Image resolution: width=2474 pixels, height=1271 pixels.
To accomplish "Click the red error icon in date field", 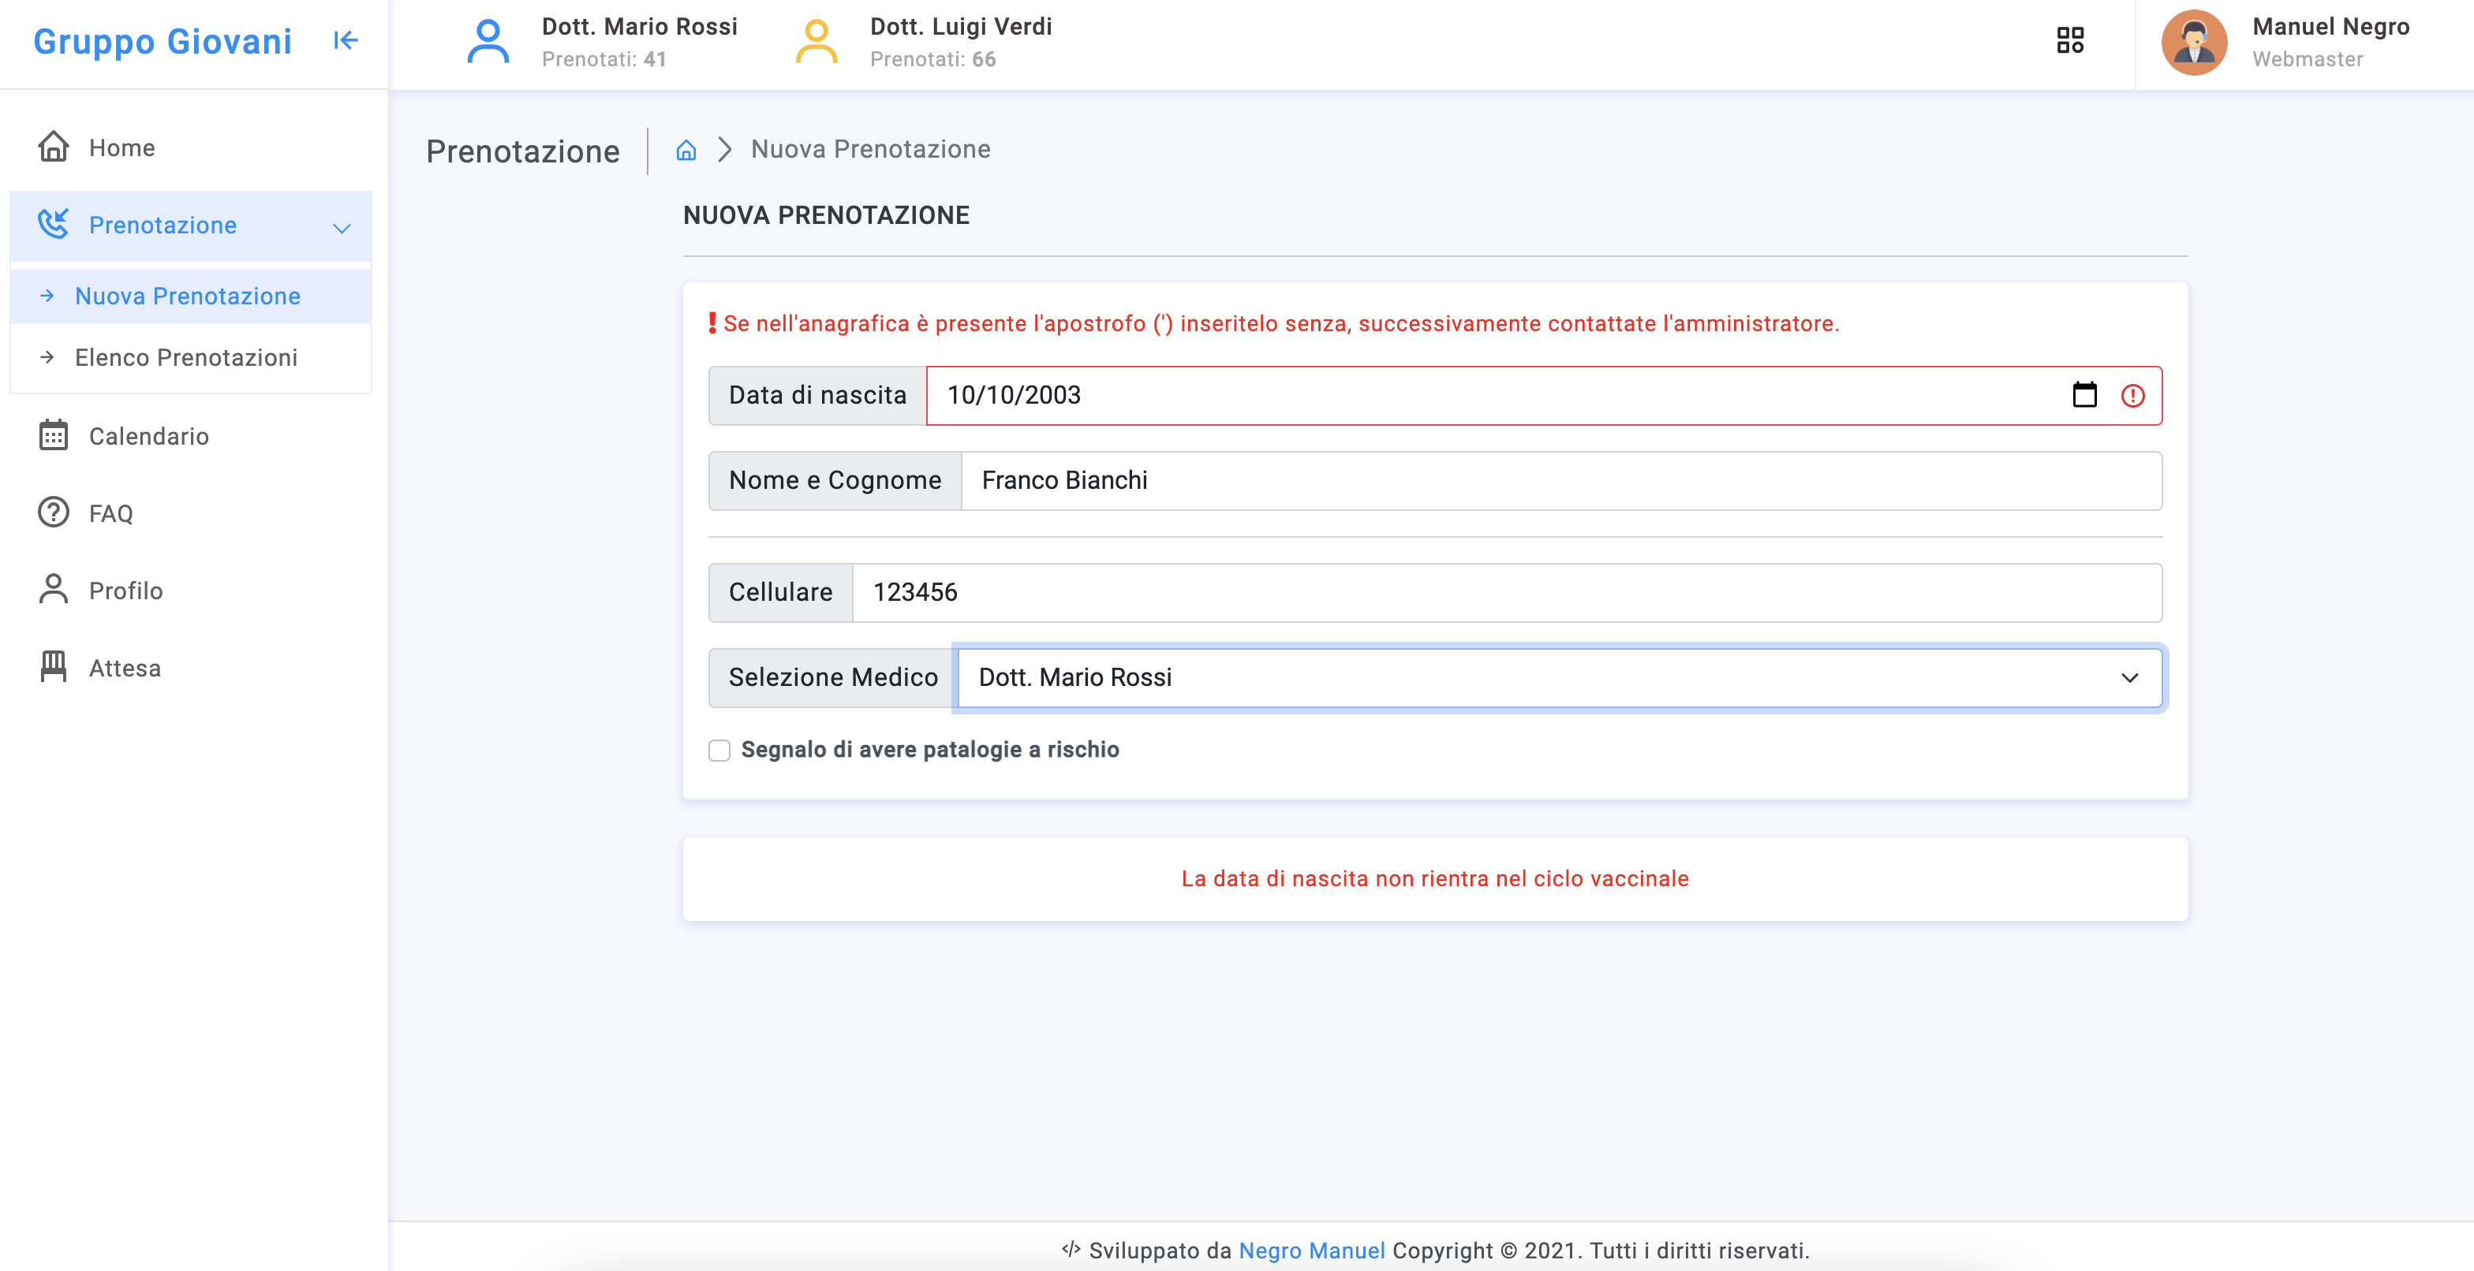I will (x=2132, y=396).
